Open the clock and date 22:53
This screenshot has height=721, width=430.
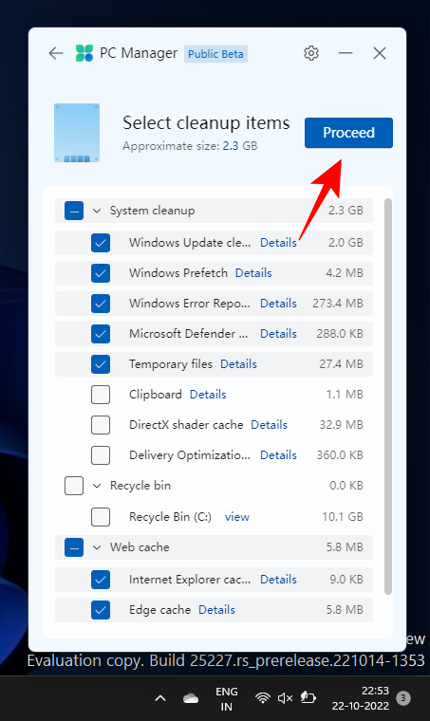click(361, 698)
